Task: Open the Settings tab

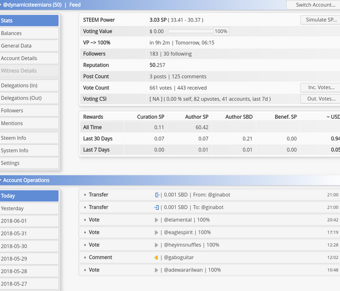Action: pyautogui.click(x=29, y=163)
